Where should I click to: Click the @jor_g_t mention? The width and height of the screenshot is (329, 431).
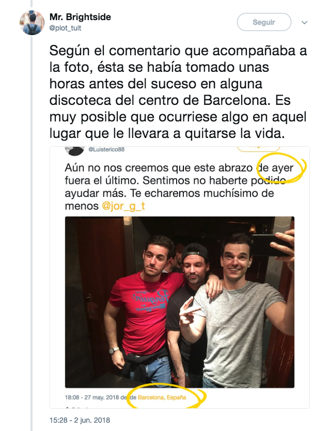123,206
